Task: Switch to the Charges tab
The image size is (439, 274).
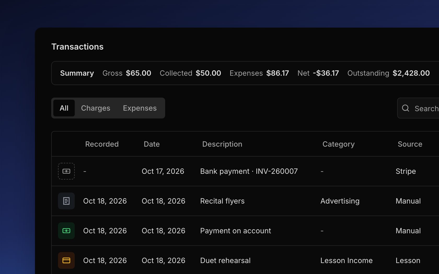Action: [x=96, y=108]
